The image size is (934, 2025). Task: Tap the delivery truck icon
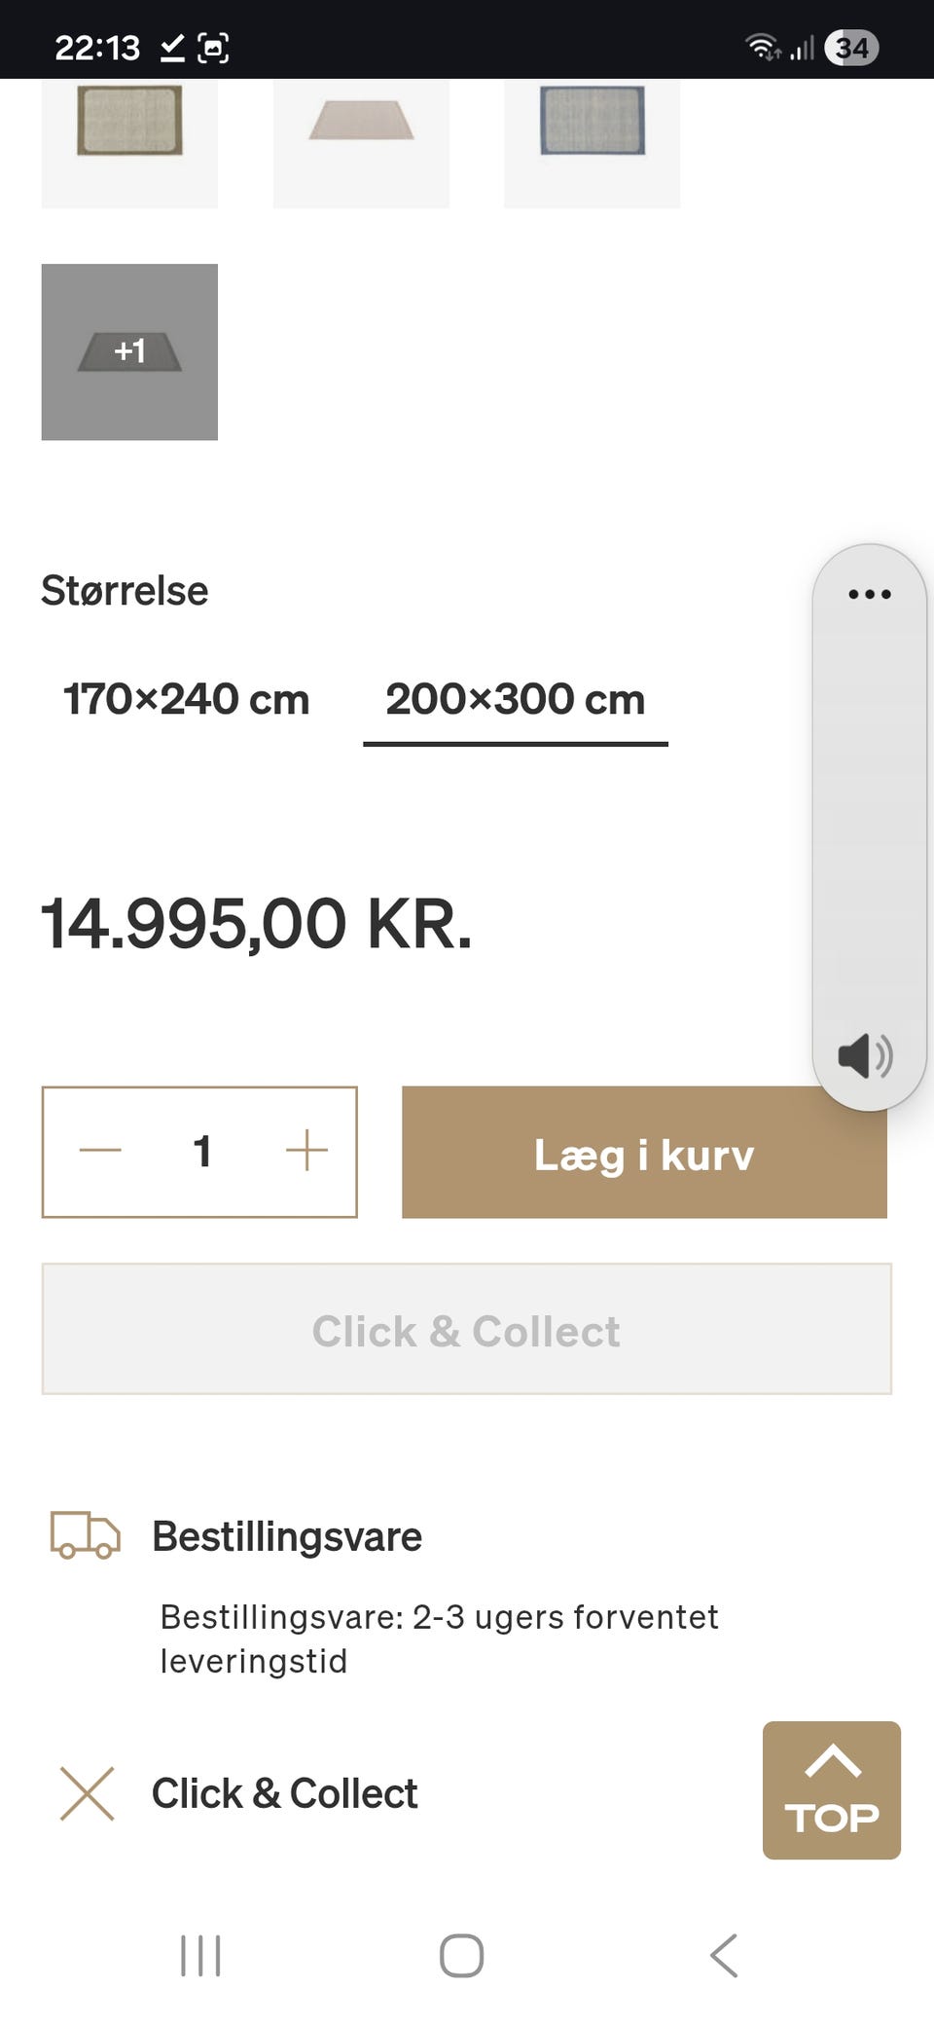click(86, 1535)
